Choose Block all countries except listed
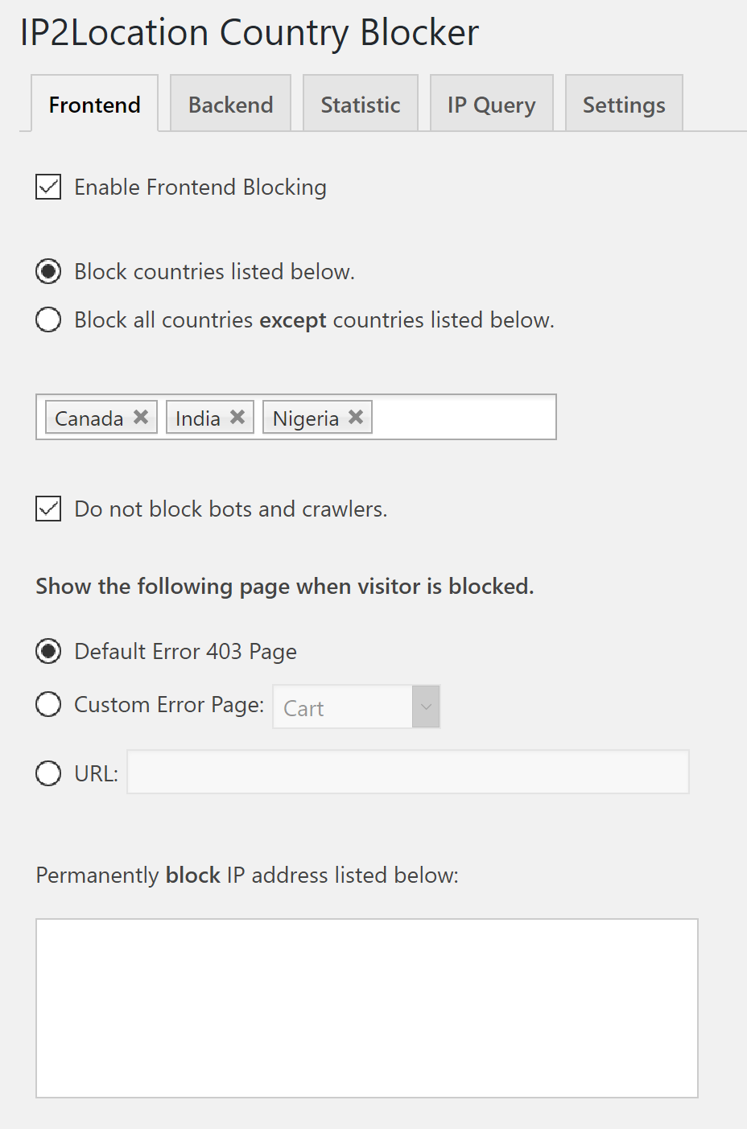The width and height of the screenshot is (747, 1129). (x=48, y=319)
